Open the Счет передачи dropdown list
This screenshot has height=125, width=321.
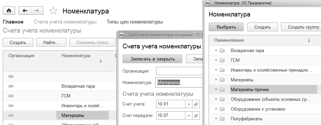(x=189, y=116)
